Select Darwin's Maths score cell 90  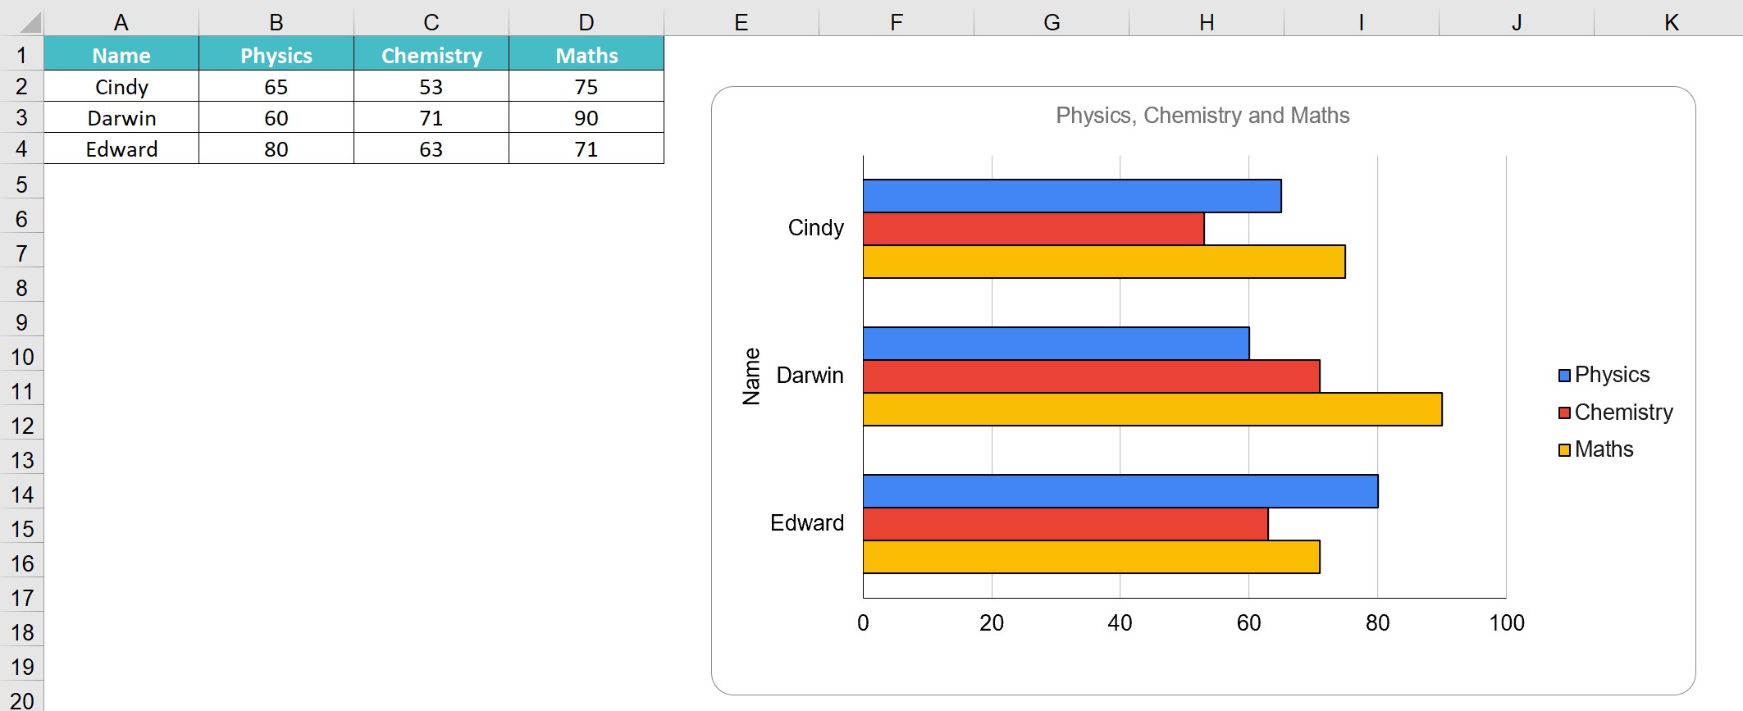click(x=586, y=117)
